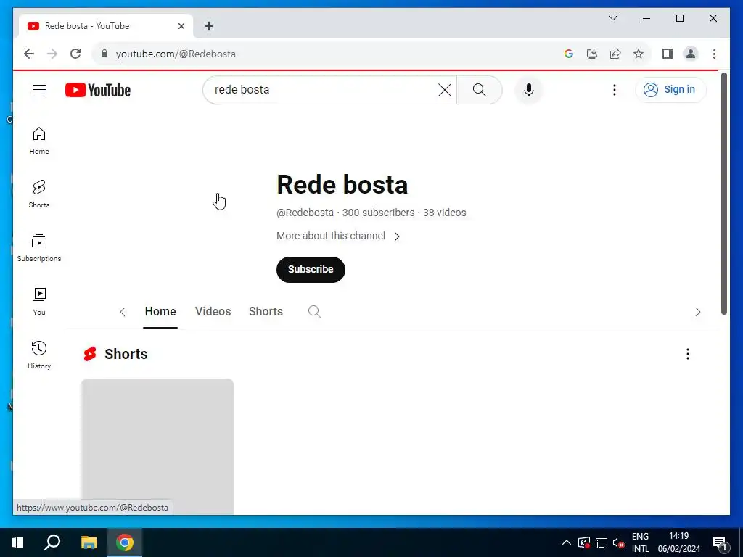Click the YouTube logo
Image resolution: width=743 pixels, height=557 pixels.
pos(98,90)
